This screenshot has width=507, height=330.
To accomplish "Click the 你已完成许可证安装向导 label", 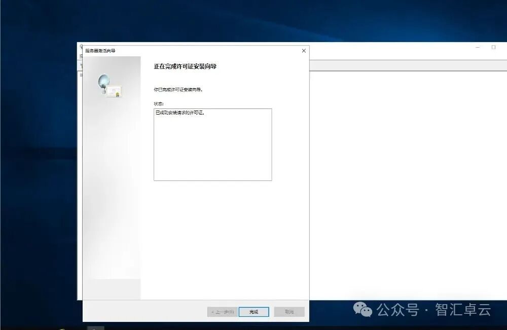I will pos(177,89).
